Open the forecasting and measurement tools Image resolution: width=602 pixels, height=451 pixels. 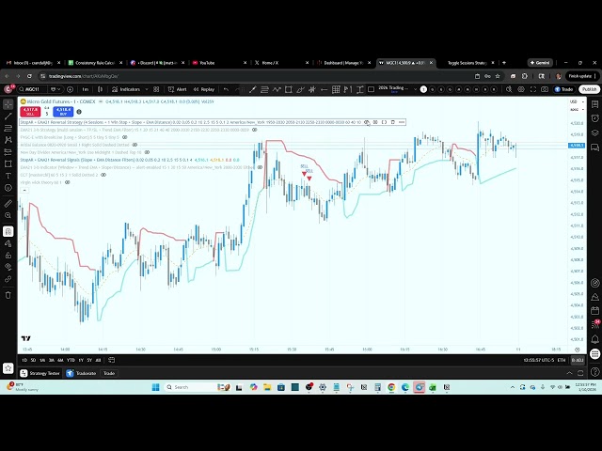[8, 152]
